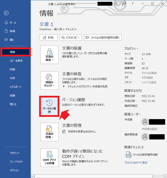Click the タイトルの追加 field

point(149,73)
